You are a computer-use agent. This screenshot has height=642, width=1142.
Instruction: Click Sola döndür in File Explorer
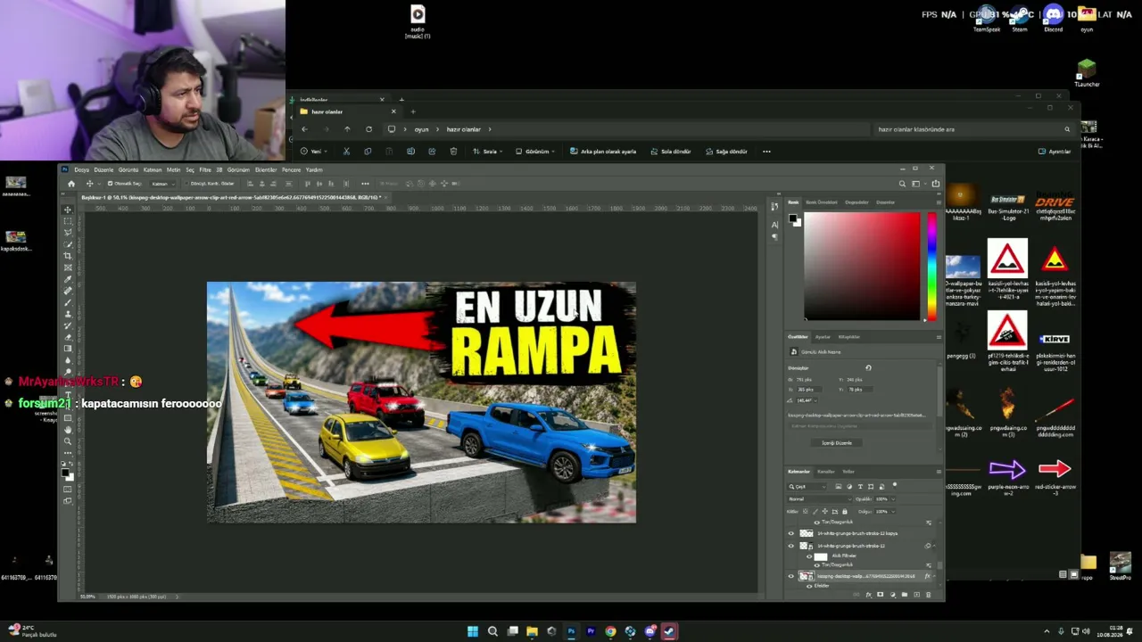pyautogui.click(x=671, y=152)
